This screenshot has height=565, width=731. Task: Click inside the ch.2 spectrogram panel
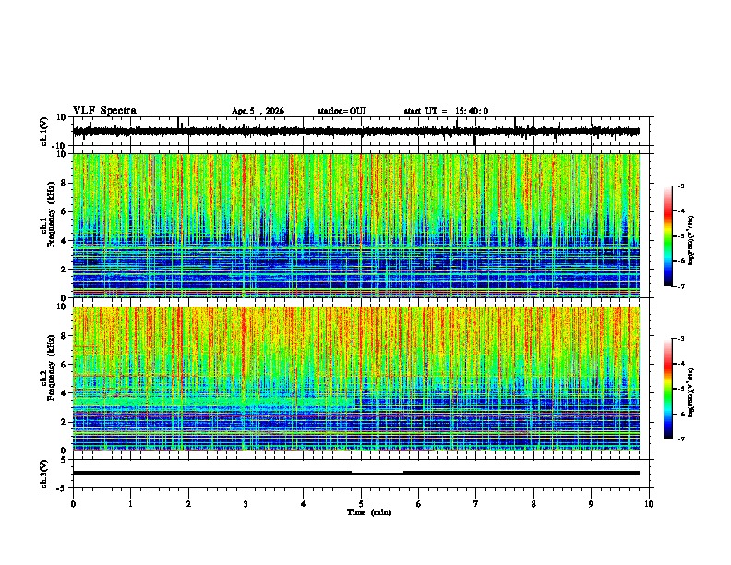pyautogui.click(x=356, y=379)
